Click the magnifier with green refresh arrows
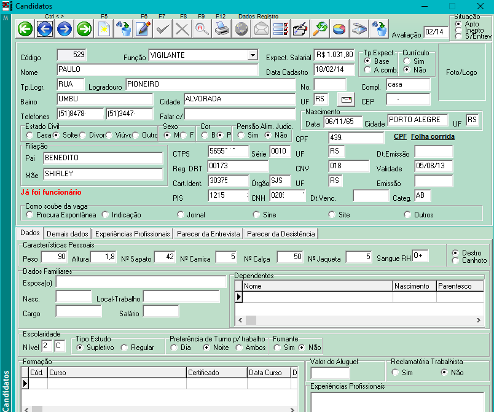The image size is (494, 412). (x=320, y=29)
